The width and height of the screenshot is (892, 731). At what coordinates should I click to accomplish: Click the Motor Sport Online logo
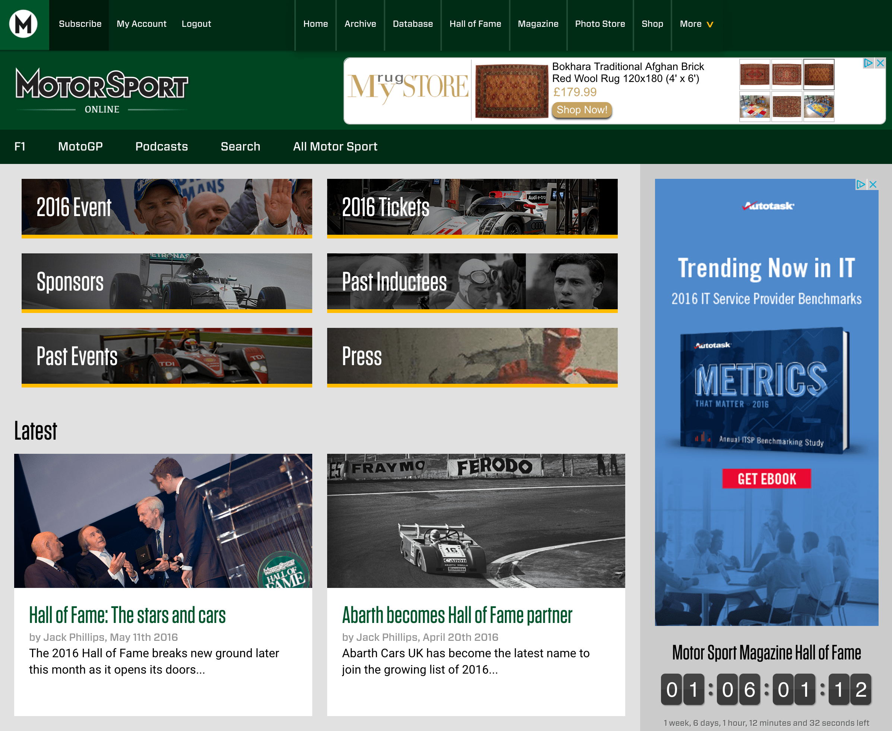point(101,90)
